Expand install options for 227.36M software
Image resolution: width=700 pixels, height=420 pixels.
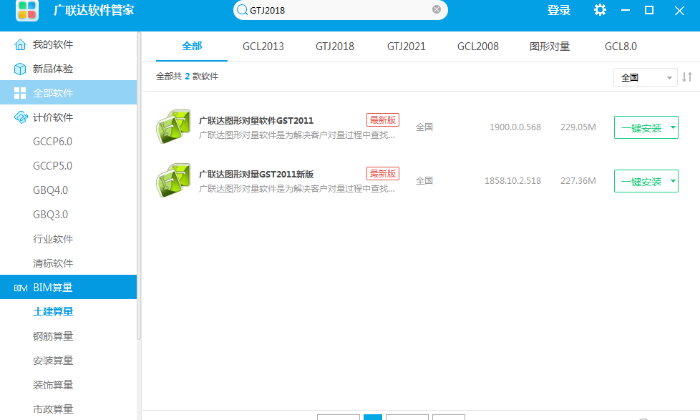(x=673, y=181)
